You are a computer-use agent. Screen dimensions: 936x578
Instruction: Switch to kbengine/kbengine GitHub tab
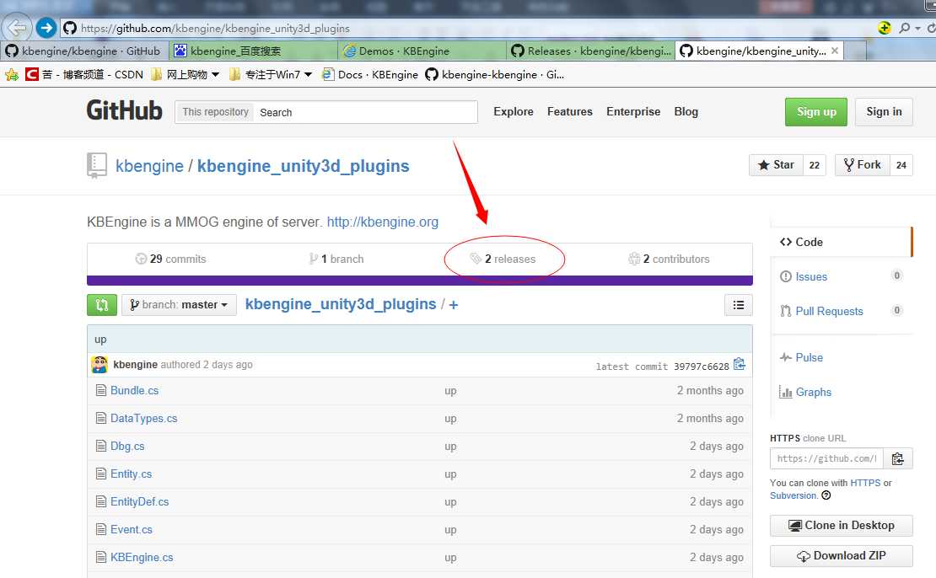(x=84, y=51)
